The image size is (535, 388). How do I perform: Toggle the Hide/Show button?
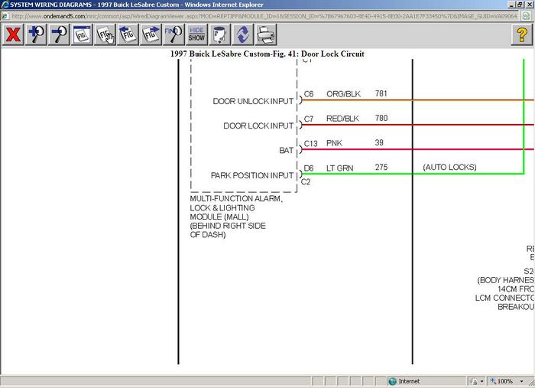point(197,34)
